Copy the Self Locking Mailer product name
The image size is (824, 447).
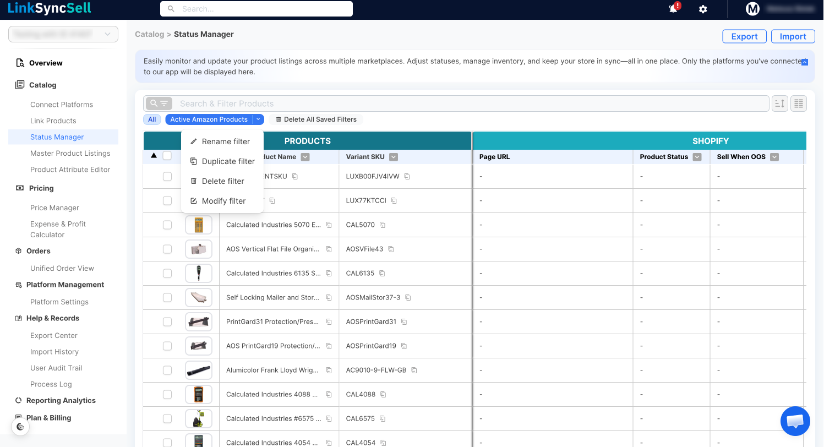(329, 298)
